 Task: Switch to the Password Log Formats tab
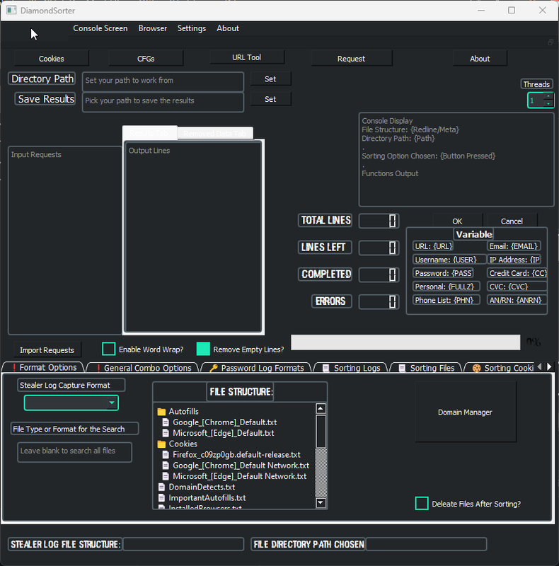[257, 368]
